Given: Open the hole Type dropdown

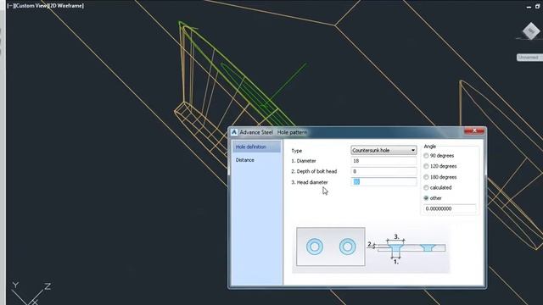Looking at the screenshot, I should [x=383, y=151].
